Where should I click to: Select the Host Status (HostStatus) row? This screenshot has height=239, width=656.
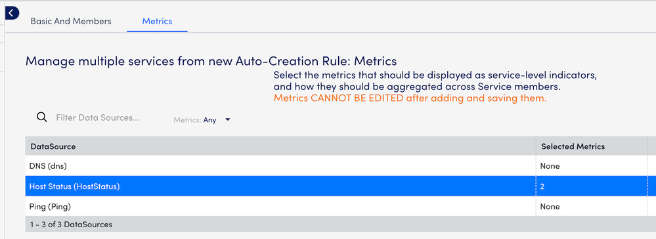336,186
